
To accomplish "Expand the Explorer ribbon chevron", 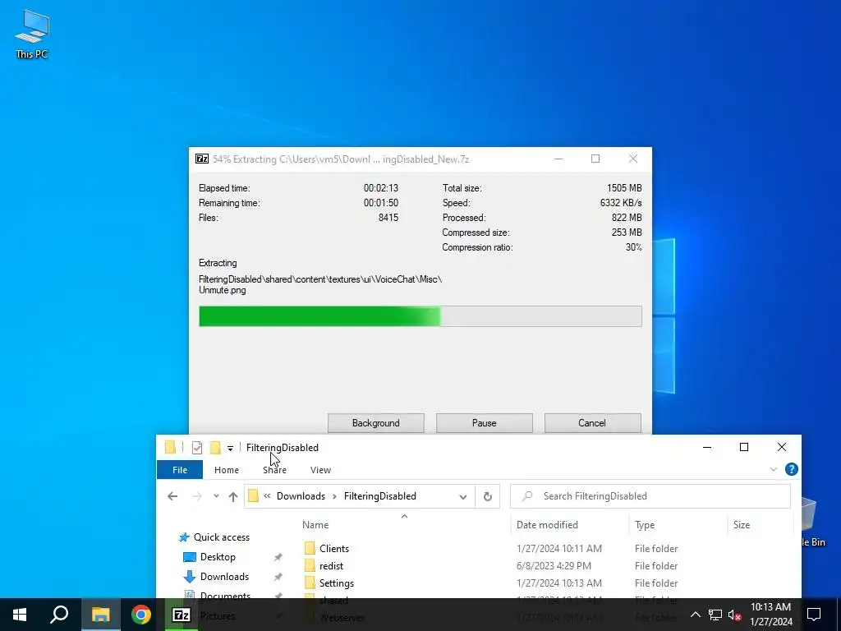I will pyautogui.click(x=773, y=469).
